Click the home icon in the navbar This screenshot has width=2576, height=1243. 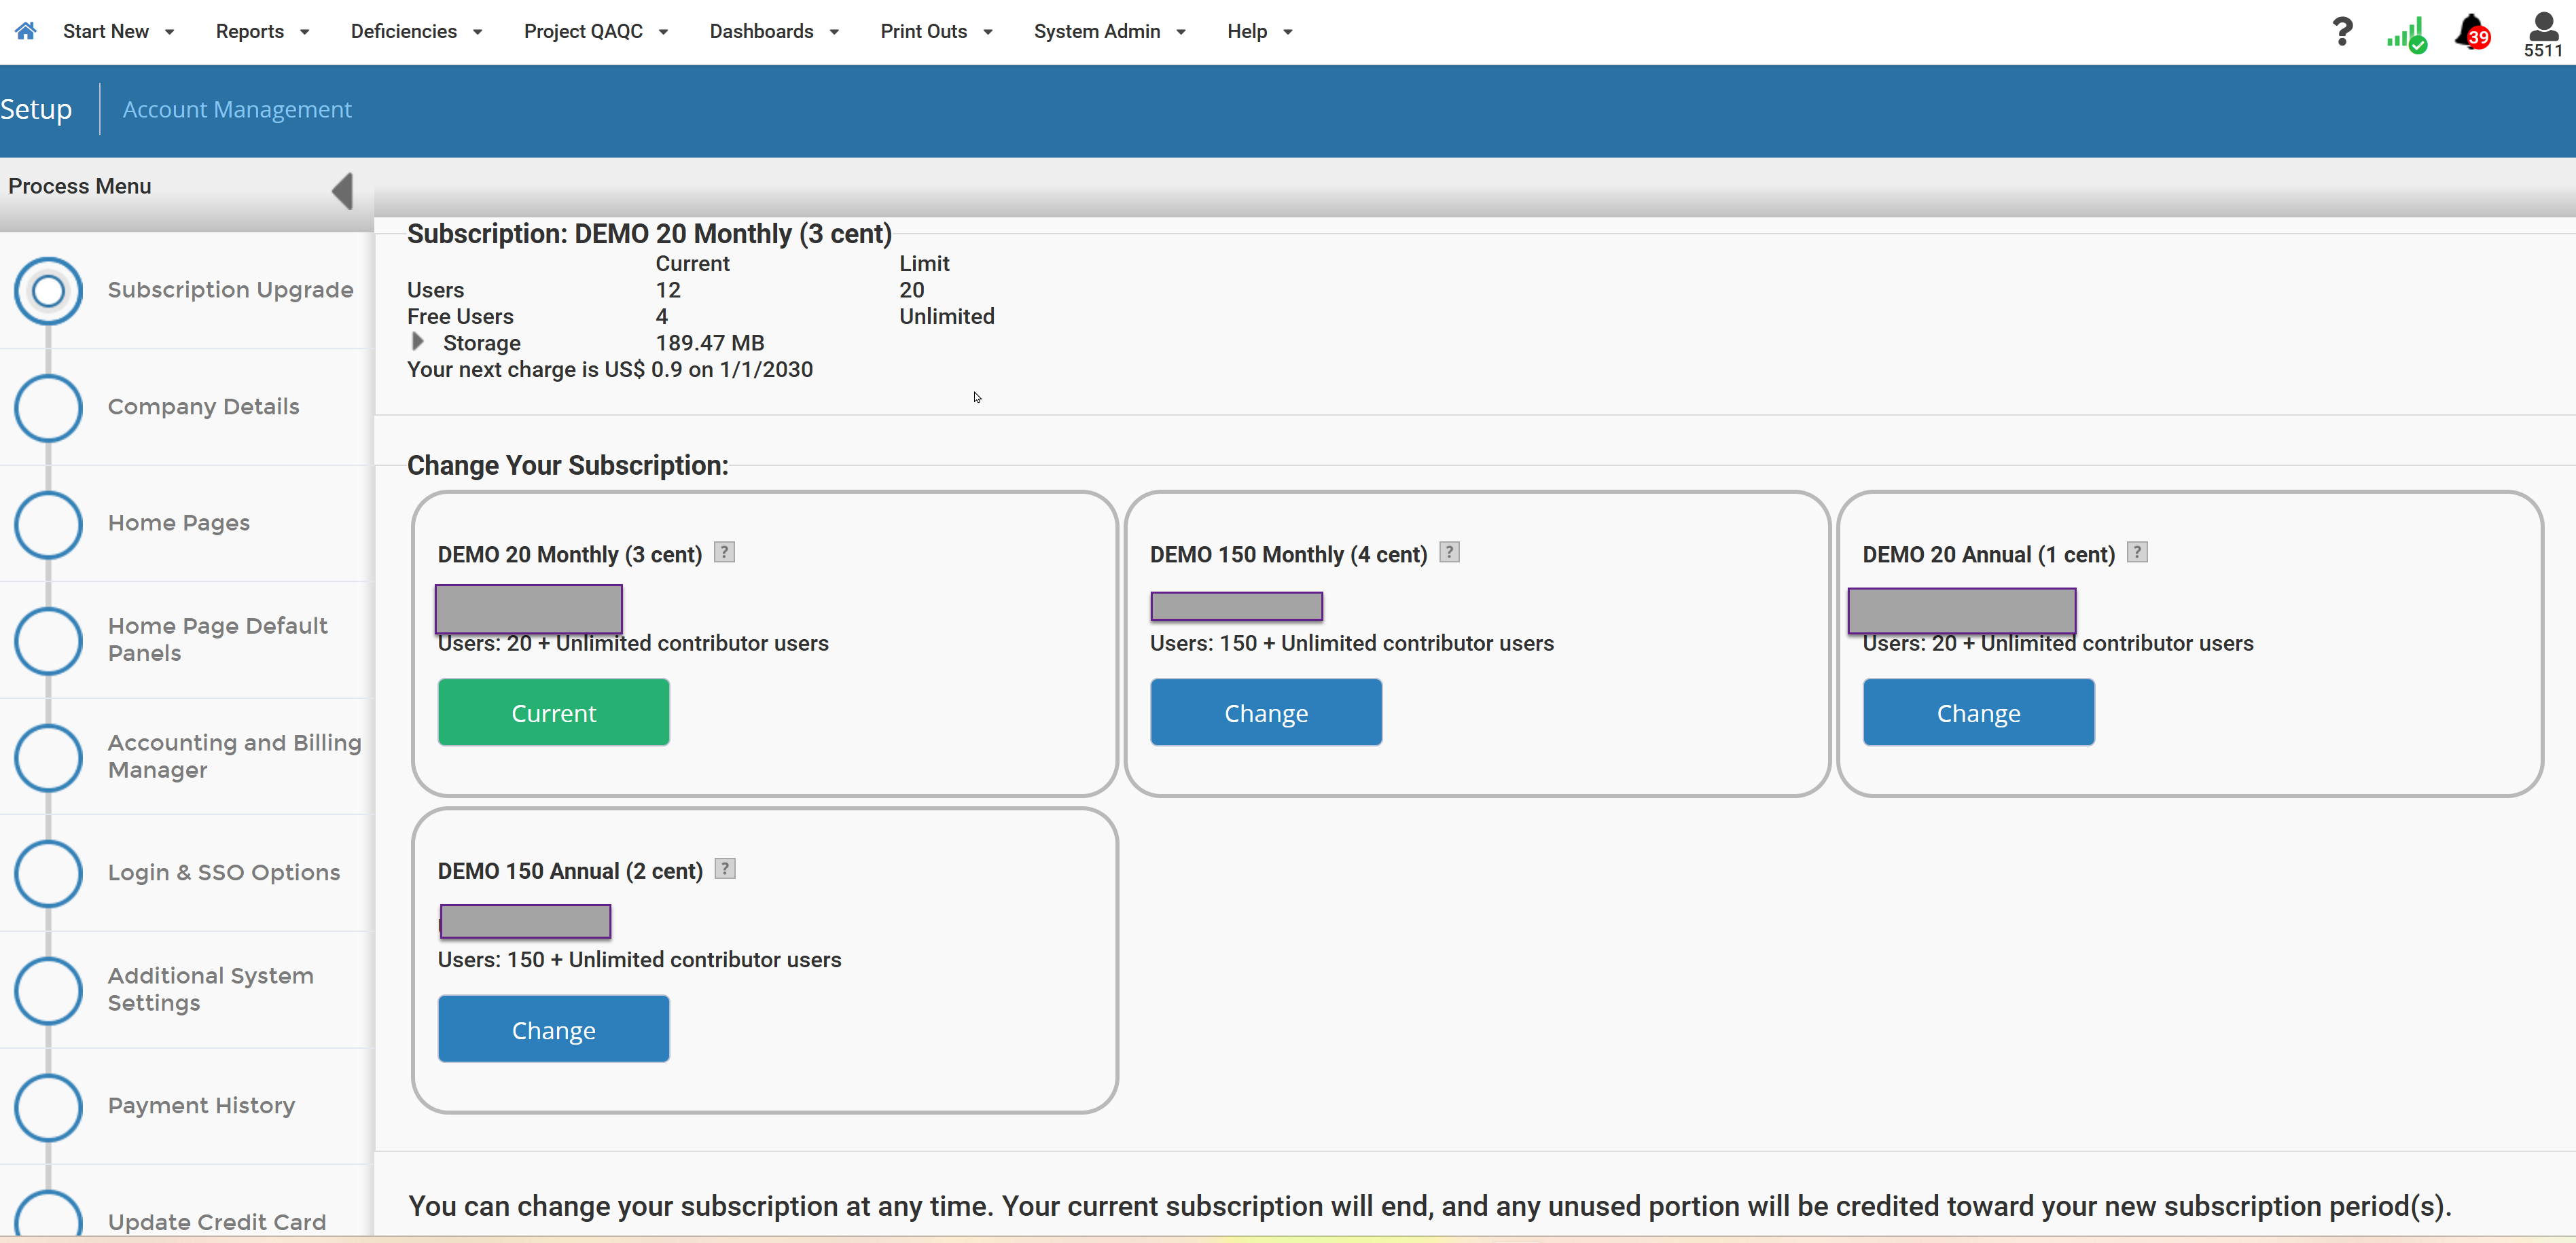[x=26, y=31]
